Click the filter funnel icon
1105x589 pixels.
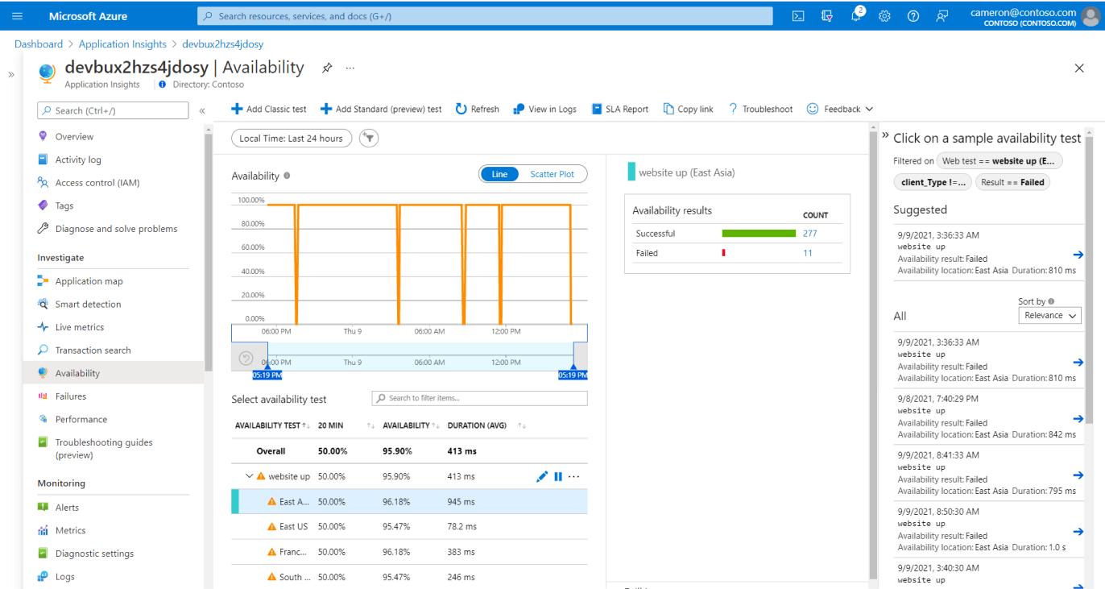(368, 139)
